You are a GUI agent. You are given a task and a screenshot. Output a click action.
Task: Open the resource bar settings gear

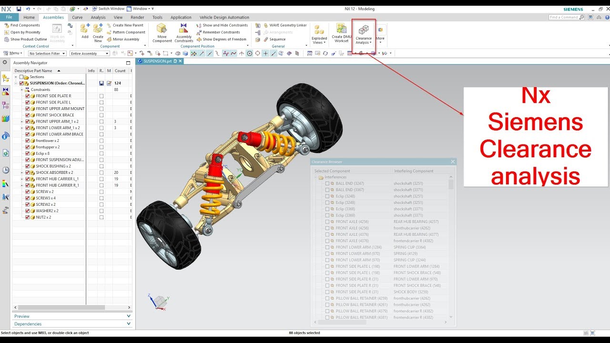[5, 62]
